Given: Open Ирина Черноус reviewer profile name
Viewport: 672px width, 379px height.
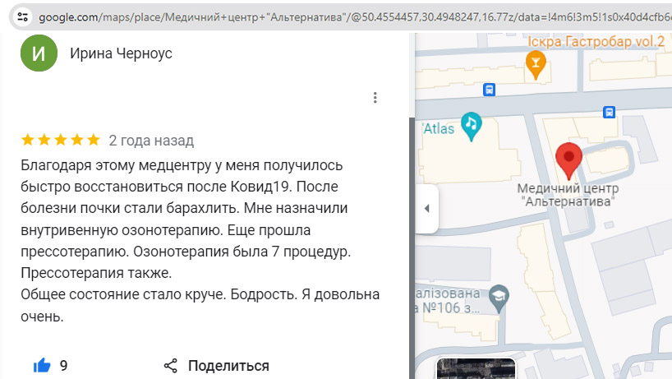Looking at the screenshot, I should 121,53.
